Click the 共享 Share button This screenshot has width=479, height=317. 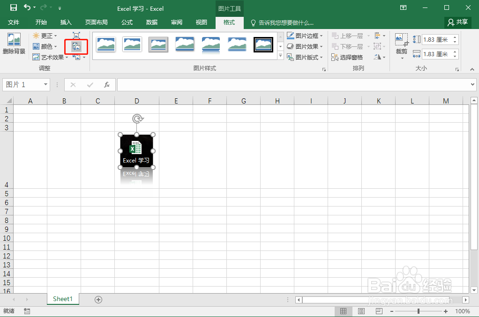point(457,22)
